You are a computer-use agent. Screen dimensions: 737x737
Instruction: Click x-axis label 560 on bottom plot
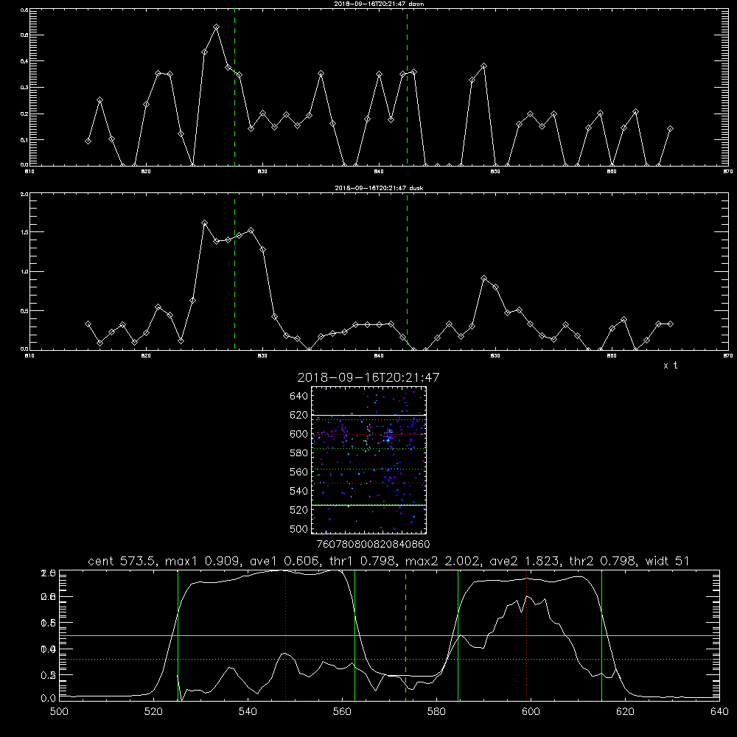pyautogui.click(x=342, y=712)
